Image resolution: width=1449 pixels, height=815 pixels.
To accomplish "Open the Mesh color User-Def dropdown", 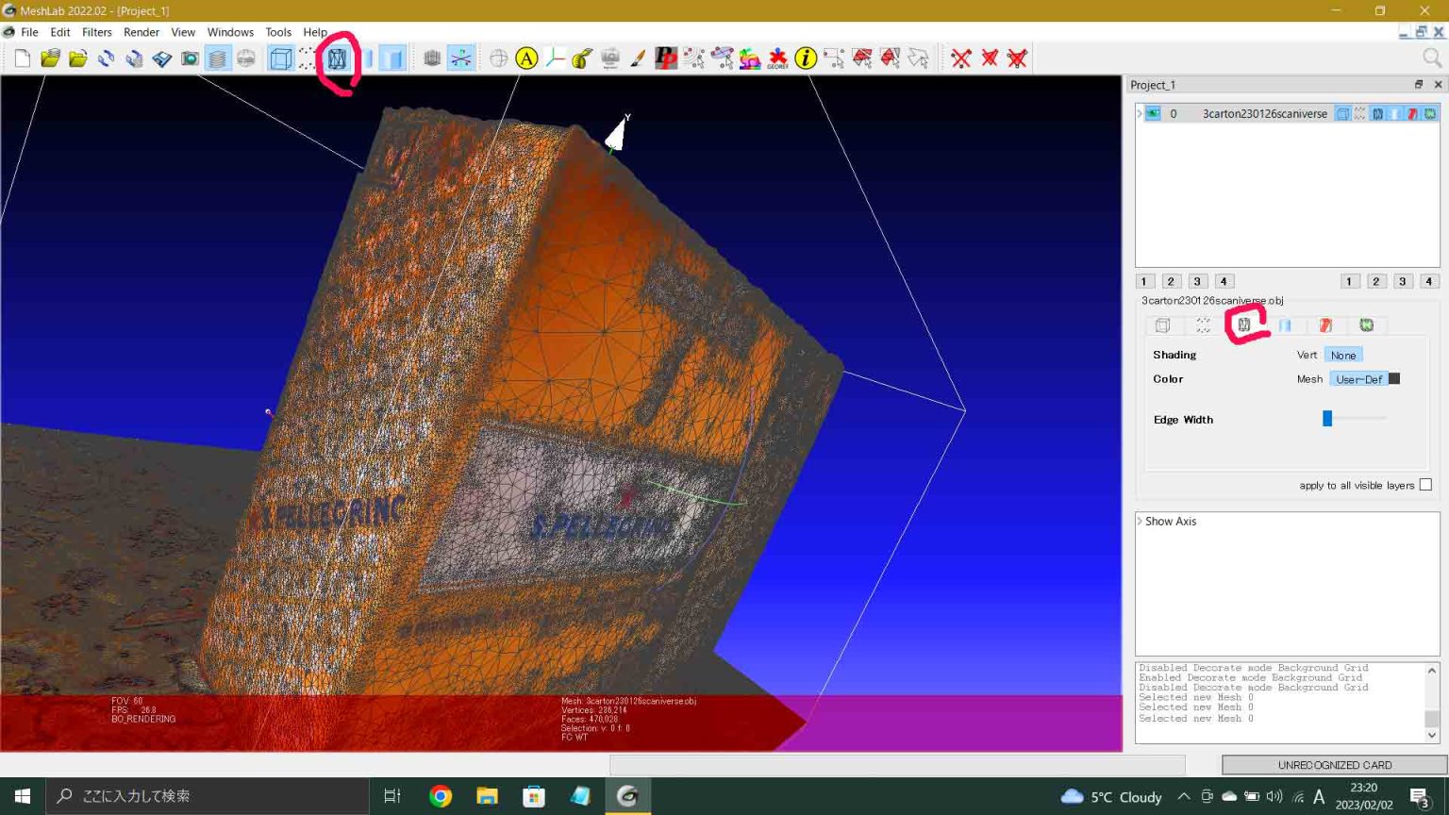I will point(1359,378).
